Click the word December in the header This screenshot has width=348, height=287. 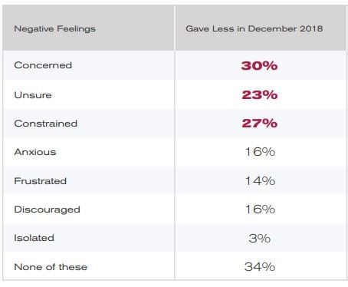(x=273, y=28)
